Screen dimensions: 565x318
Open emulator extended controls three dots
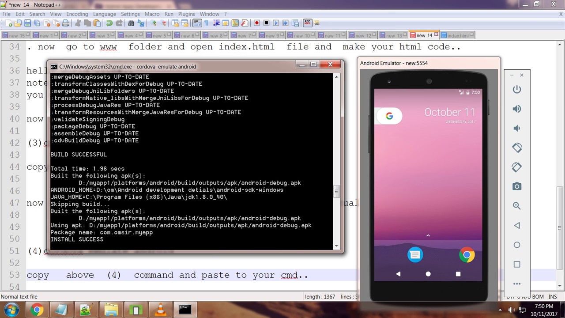pyautogui.click(x=517, y=284)
